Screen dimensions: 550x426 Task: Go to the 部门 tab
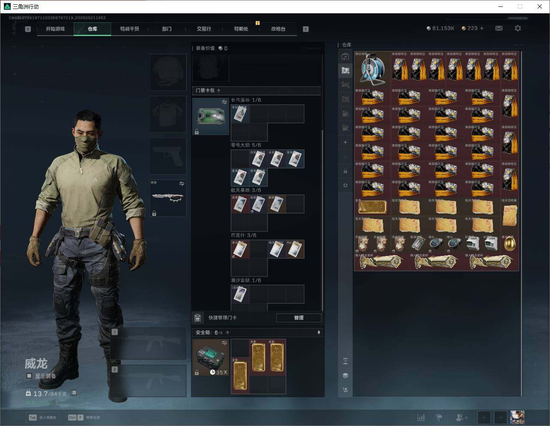pyautogui.click(x=167, y=29)
